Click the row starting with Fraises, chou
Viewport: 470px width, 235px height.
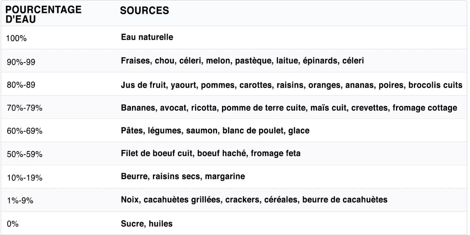click(242, 61)
